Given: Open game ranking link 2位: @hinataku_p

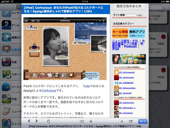Looking at the screenshot, I should [x=127, y=108].
